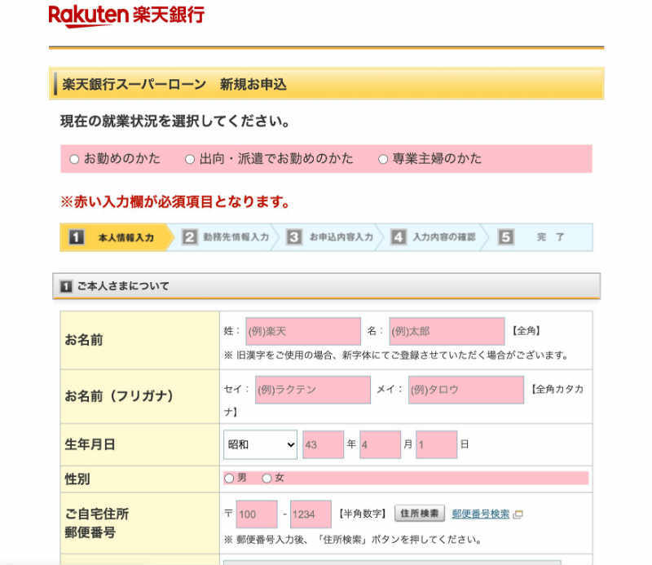652x565 pixels.
Task: Click the 性別 row label
Action: 77,479
